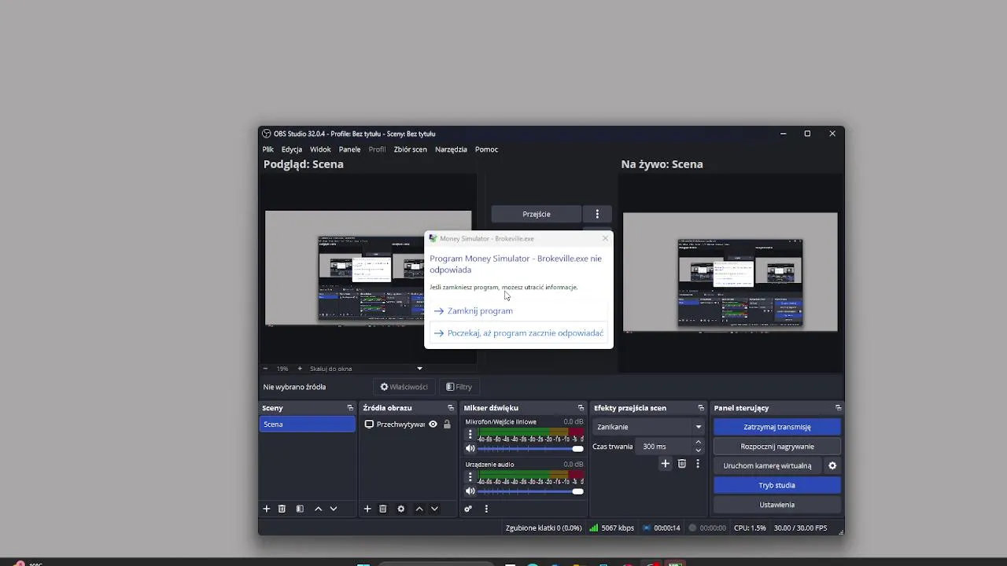This screenshot has height=566, width=1007.
Task: Open three-dot menu next to Przejście
Action: 597,214
